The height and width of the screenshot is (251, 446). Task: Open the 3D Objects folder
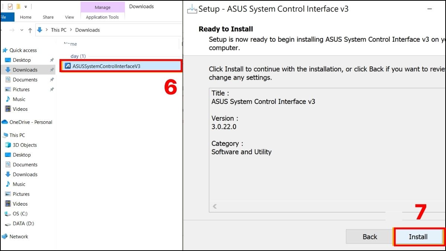pos(25,145)
